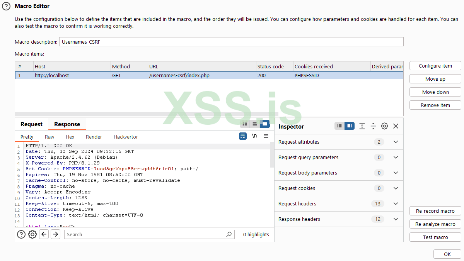Screen dimensions: 464x261
Task: Toggle line wrap in response viewer
Action: [243, 136]
